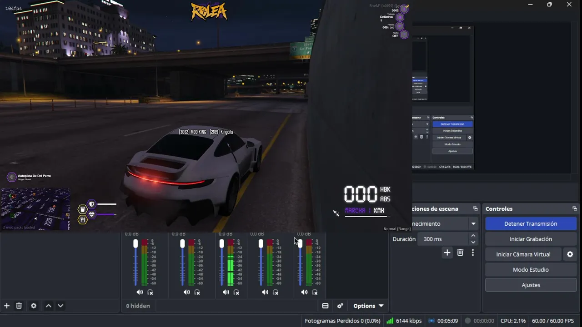Click 'Fotogramas Perdidos 0 (0.0%)' in status bar
This screenshot has width=582, height=327.
pyautogui.click(x=342, y=321)
